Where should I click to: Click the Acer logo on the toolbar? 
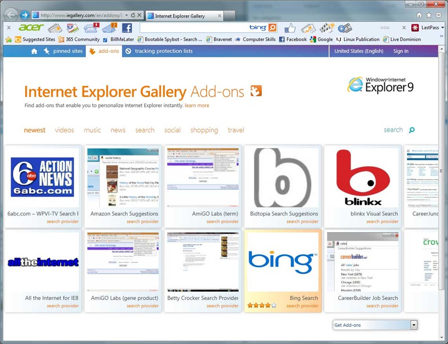31,27
